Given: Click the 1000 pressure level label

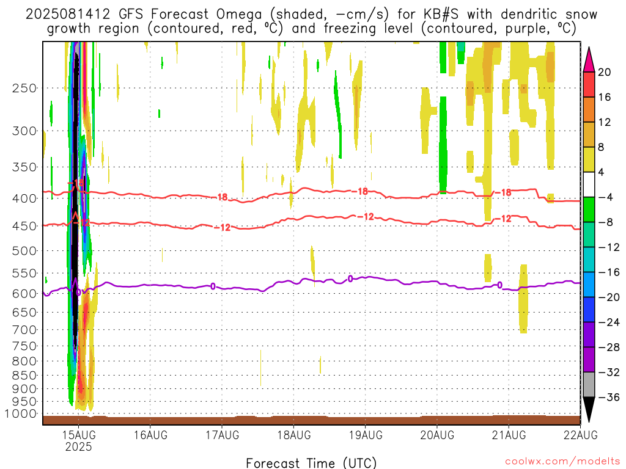Looking at the screenshot, I should [21, 414].
